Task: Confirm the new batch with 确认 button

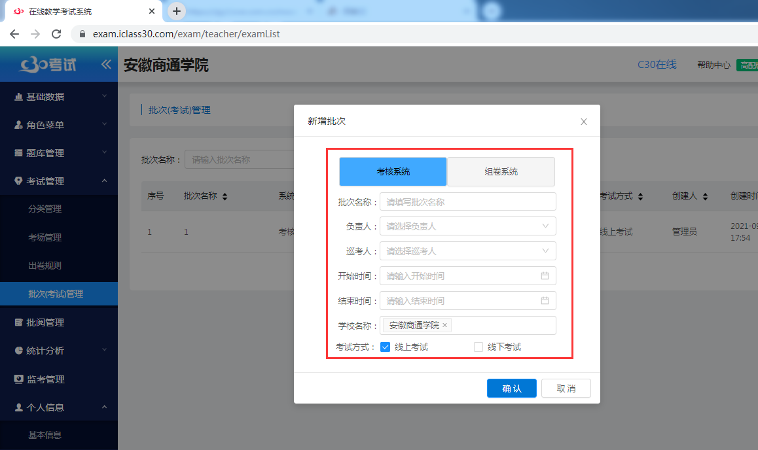Action: 511,388
